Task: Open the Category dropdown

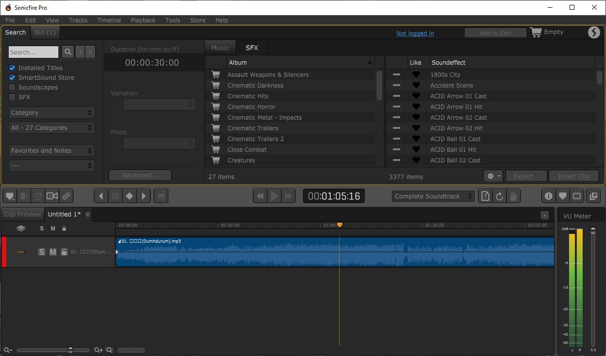Action: pyautogui.click(x=52, y=112)
